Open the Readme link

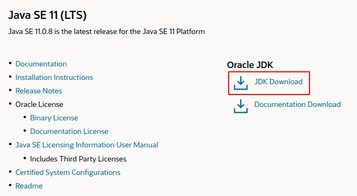(x=29, y=186)
